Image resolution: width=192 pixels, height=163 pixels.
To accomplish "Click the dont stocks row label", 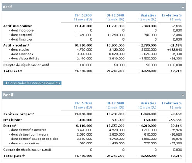I will coord(19,49).
